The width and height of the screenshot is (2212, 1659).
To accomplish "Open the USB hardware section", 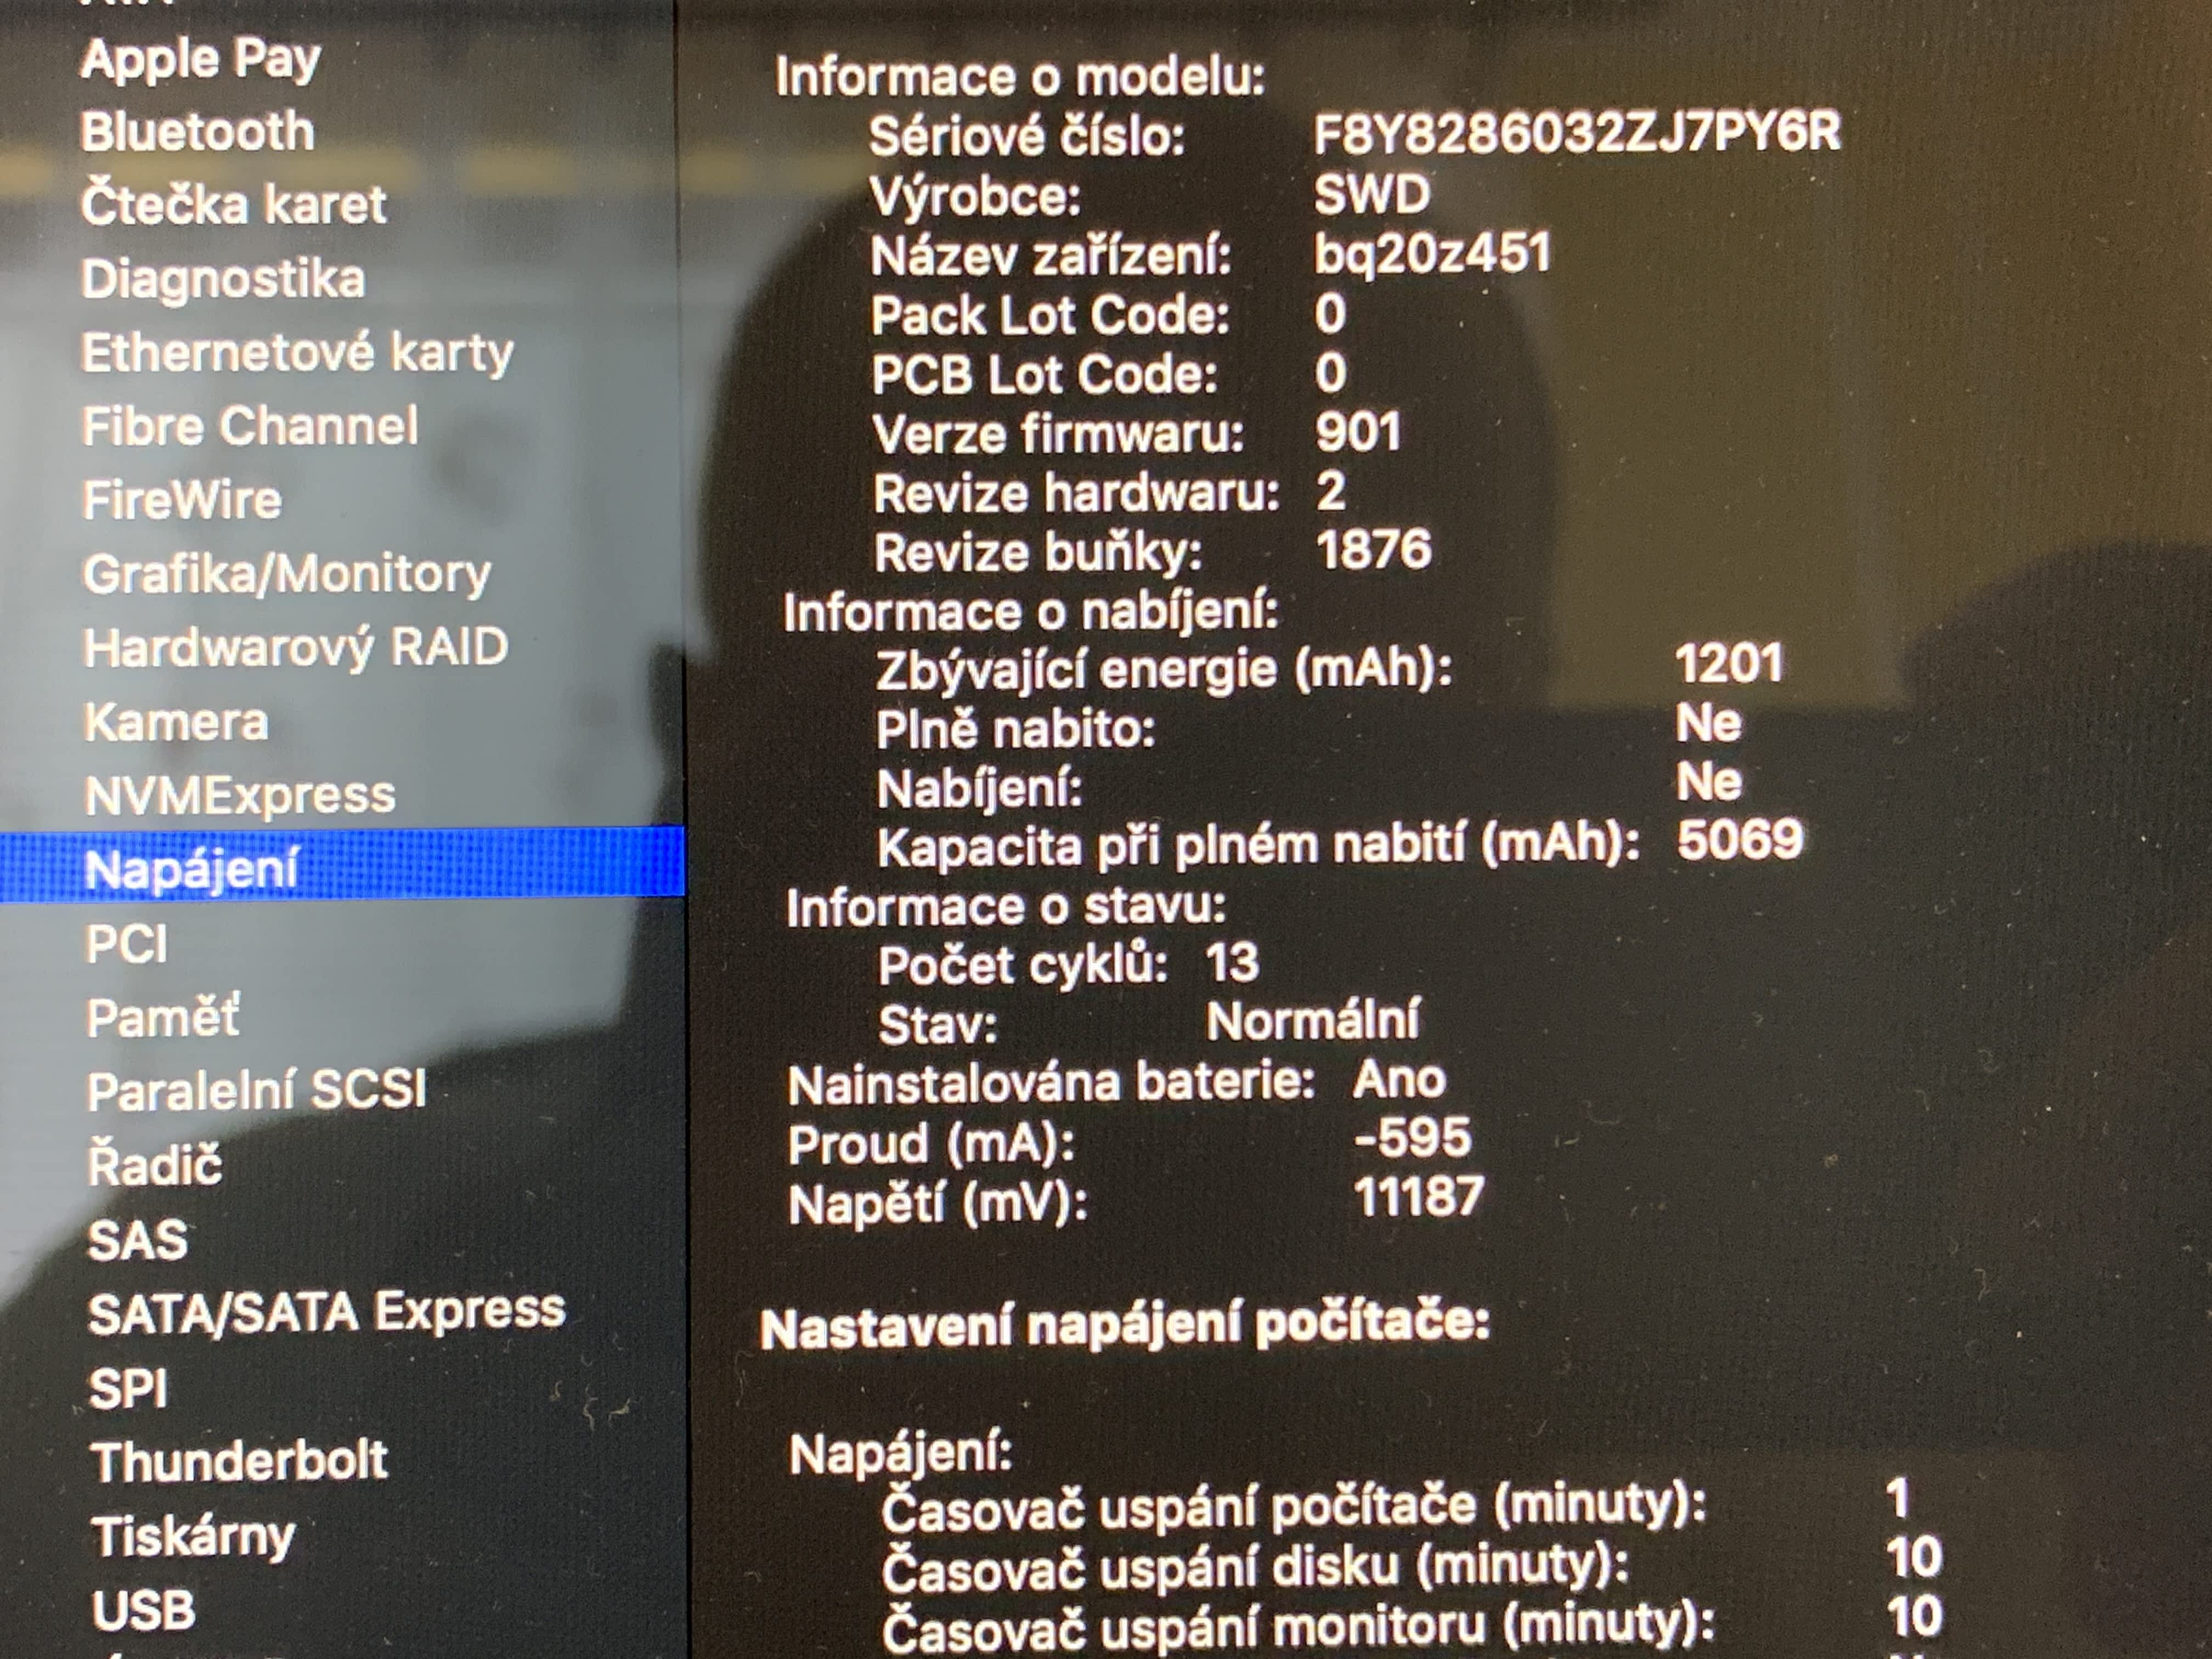I will click(143, 1610).
